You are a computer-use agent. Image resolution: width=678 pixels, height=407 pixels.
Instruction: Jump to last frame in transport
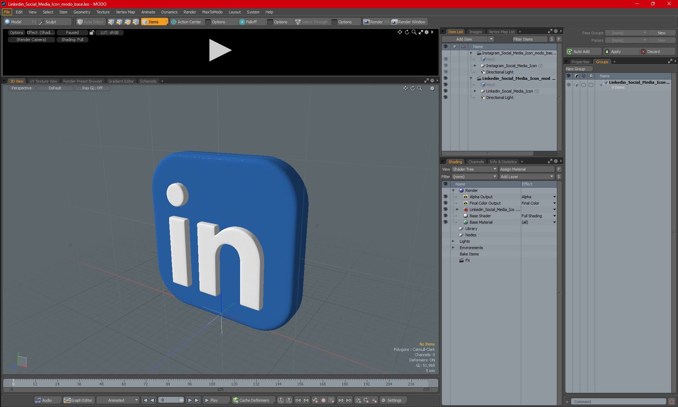[197, 400]
